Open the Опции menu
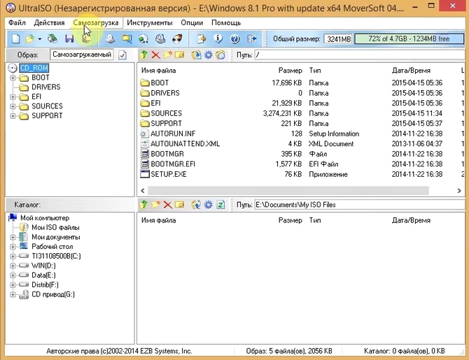The image size is (469, 360). coord(192,22)
